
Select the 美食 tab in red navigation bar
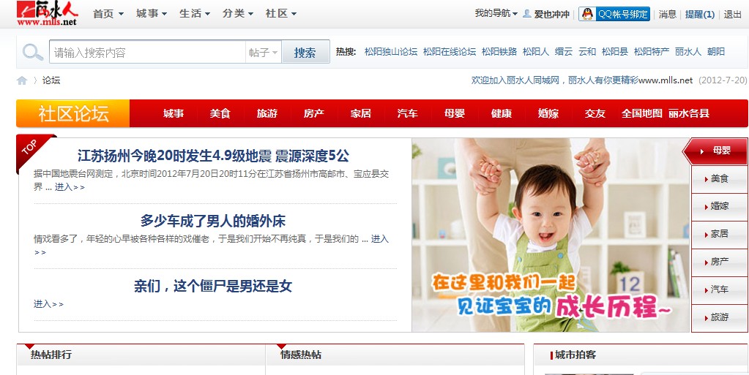click(220, 113)
